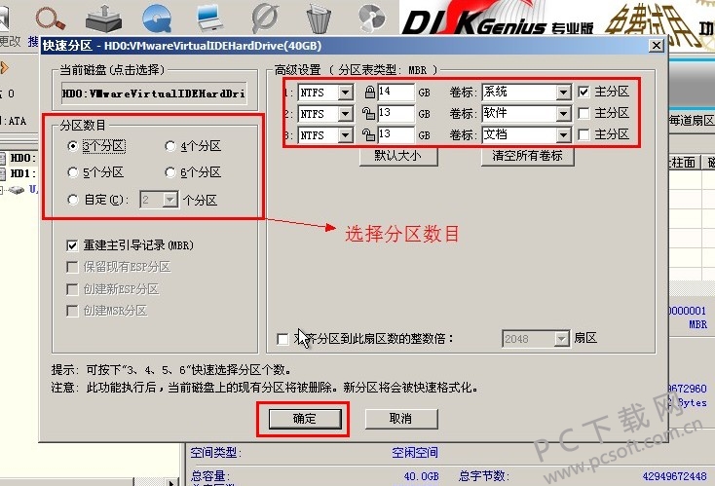The image size is (715, 486).
Task: Click the 确定 confirm button
Action: pos(305,419)
